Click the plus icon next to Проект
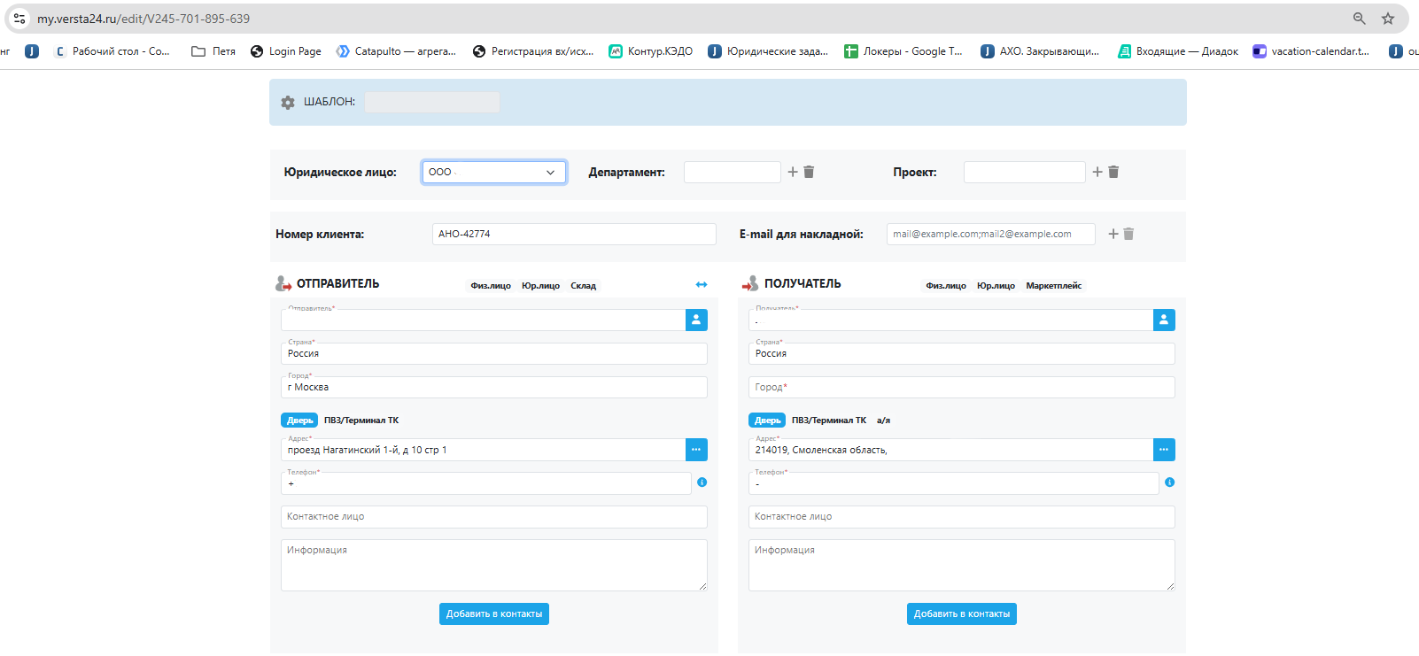This screenshot has height=656, width=1419. point(1097,172)
